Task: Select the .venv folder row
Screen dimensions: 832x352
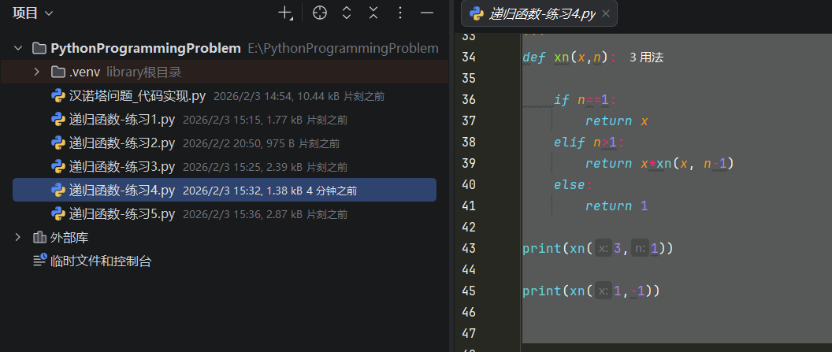Action: pyautogui.click(x=224, y=72)
